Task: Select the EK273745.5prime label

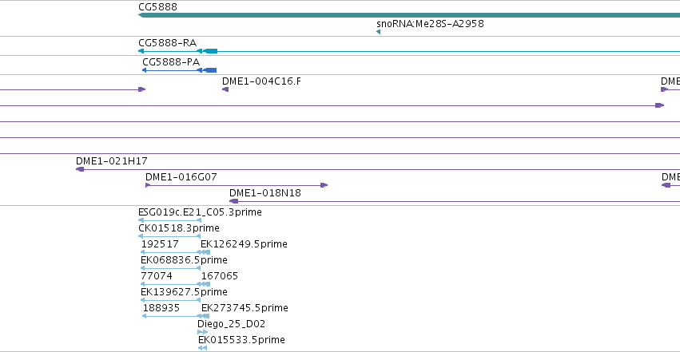Action: pos(245,308)
